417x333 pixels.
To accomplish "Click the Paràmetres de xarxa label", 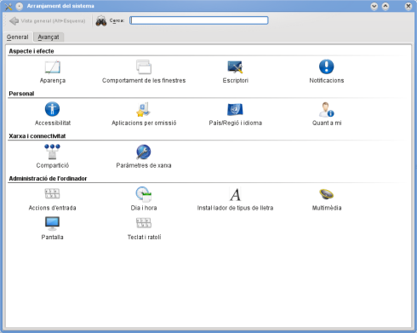I will point(144,165).
